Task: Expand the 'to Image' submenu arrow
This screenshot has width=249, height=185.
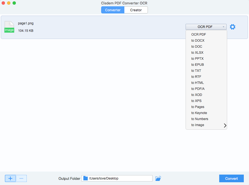Action: click(225, 126)
